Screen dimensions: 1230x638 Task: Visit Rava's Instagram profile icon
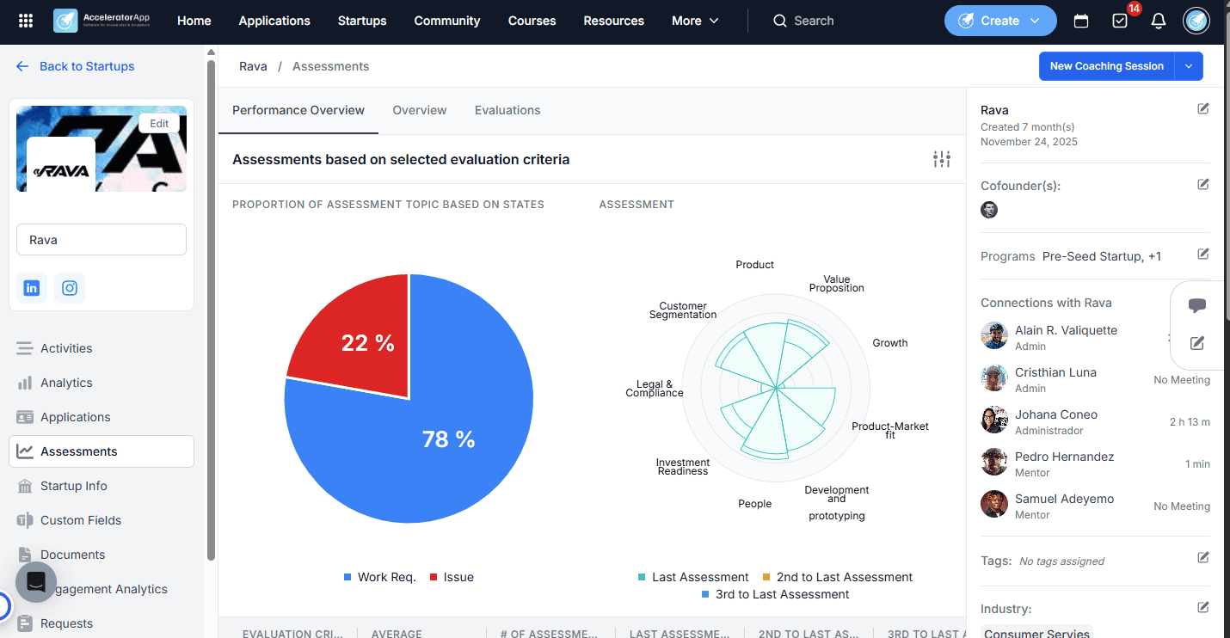[x=70, y=288]
